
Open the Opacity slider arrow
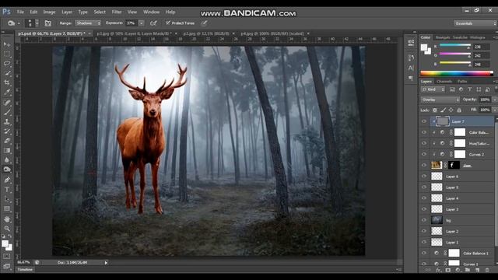(x=494, y=100)
